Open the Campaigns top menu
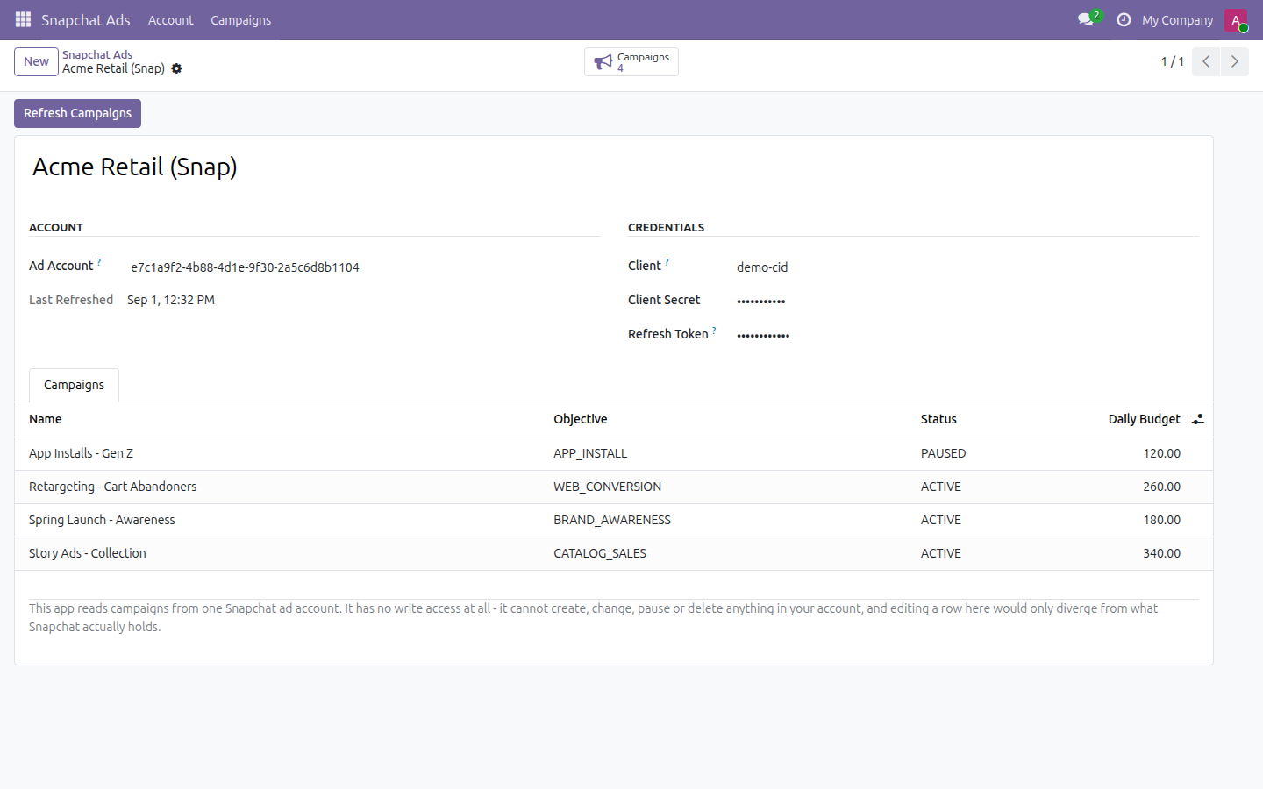 [240, 19]
